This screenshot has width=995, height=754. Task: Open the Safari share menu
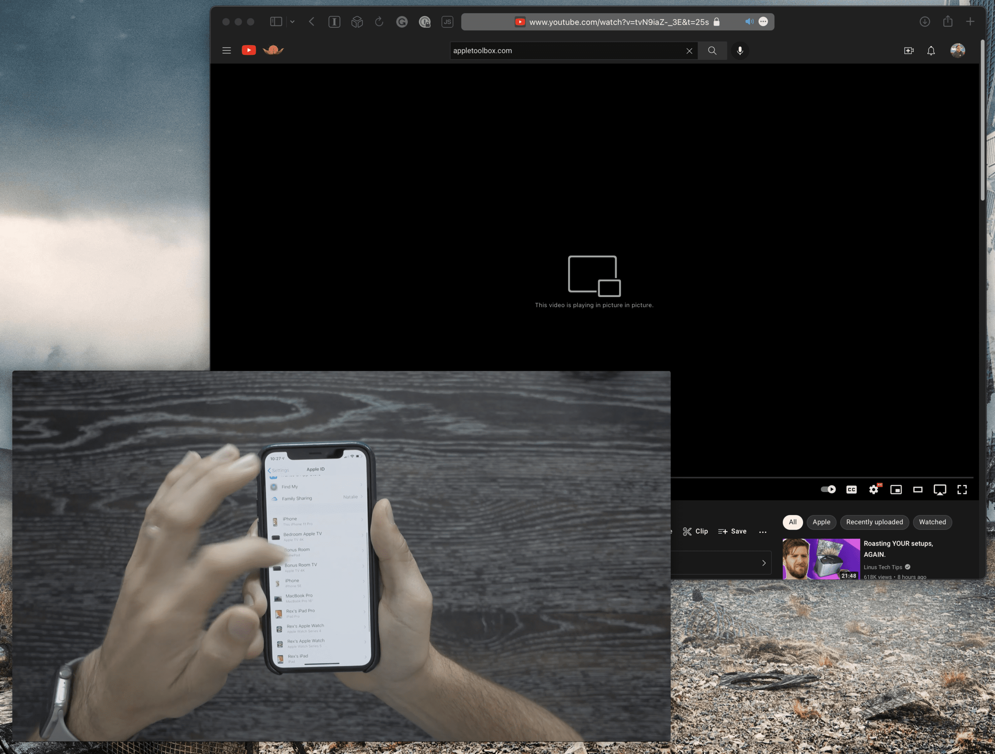pos(948,21)
